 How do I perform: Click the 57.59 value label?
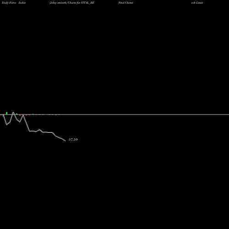coord(73,140)
